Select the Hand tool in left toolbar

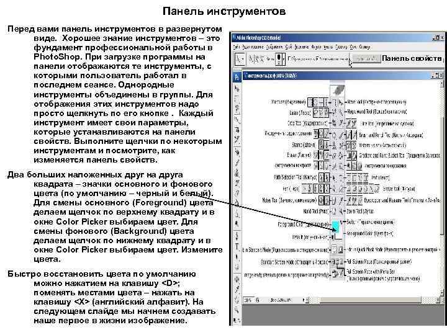pyautogui.click(x=237, y=299)
